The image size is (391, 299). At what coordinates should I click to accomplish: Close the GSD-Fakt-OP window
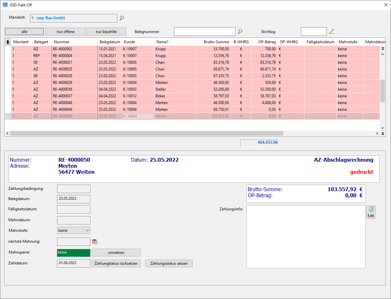(x=386, y=5)
